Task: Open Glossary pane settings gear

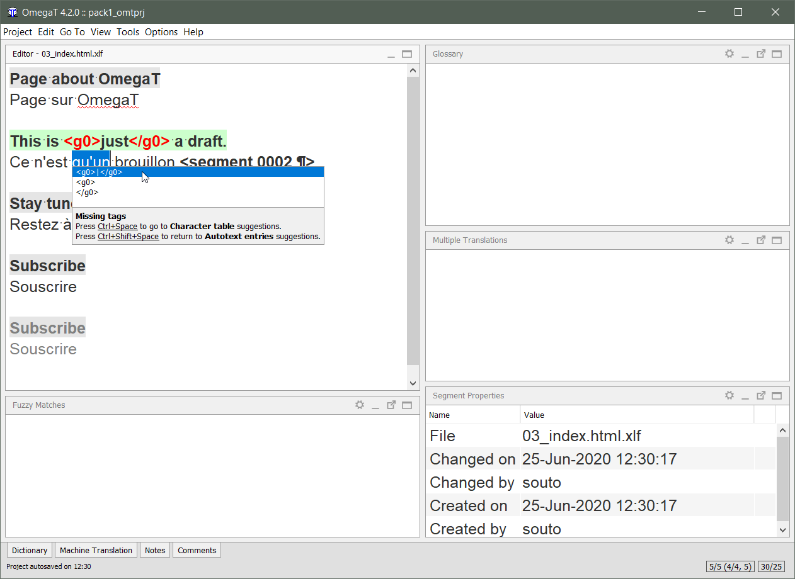Action: [729, 54]
